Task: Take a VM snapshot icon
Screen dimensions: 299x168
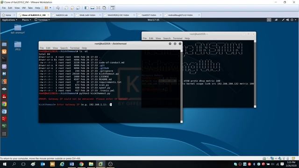Action: 66,8
